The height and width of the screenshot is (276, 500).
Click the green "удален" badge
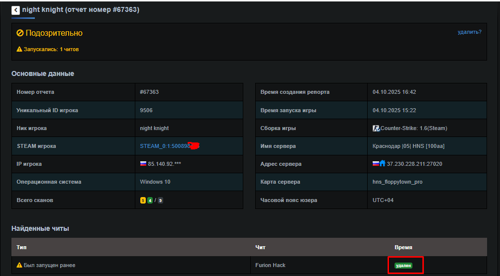coord(403,266)
